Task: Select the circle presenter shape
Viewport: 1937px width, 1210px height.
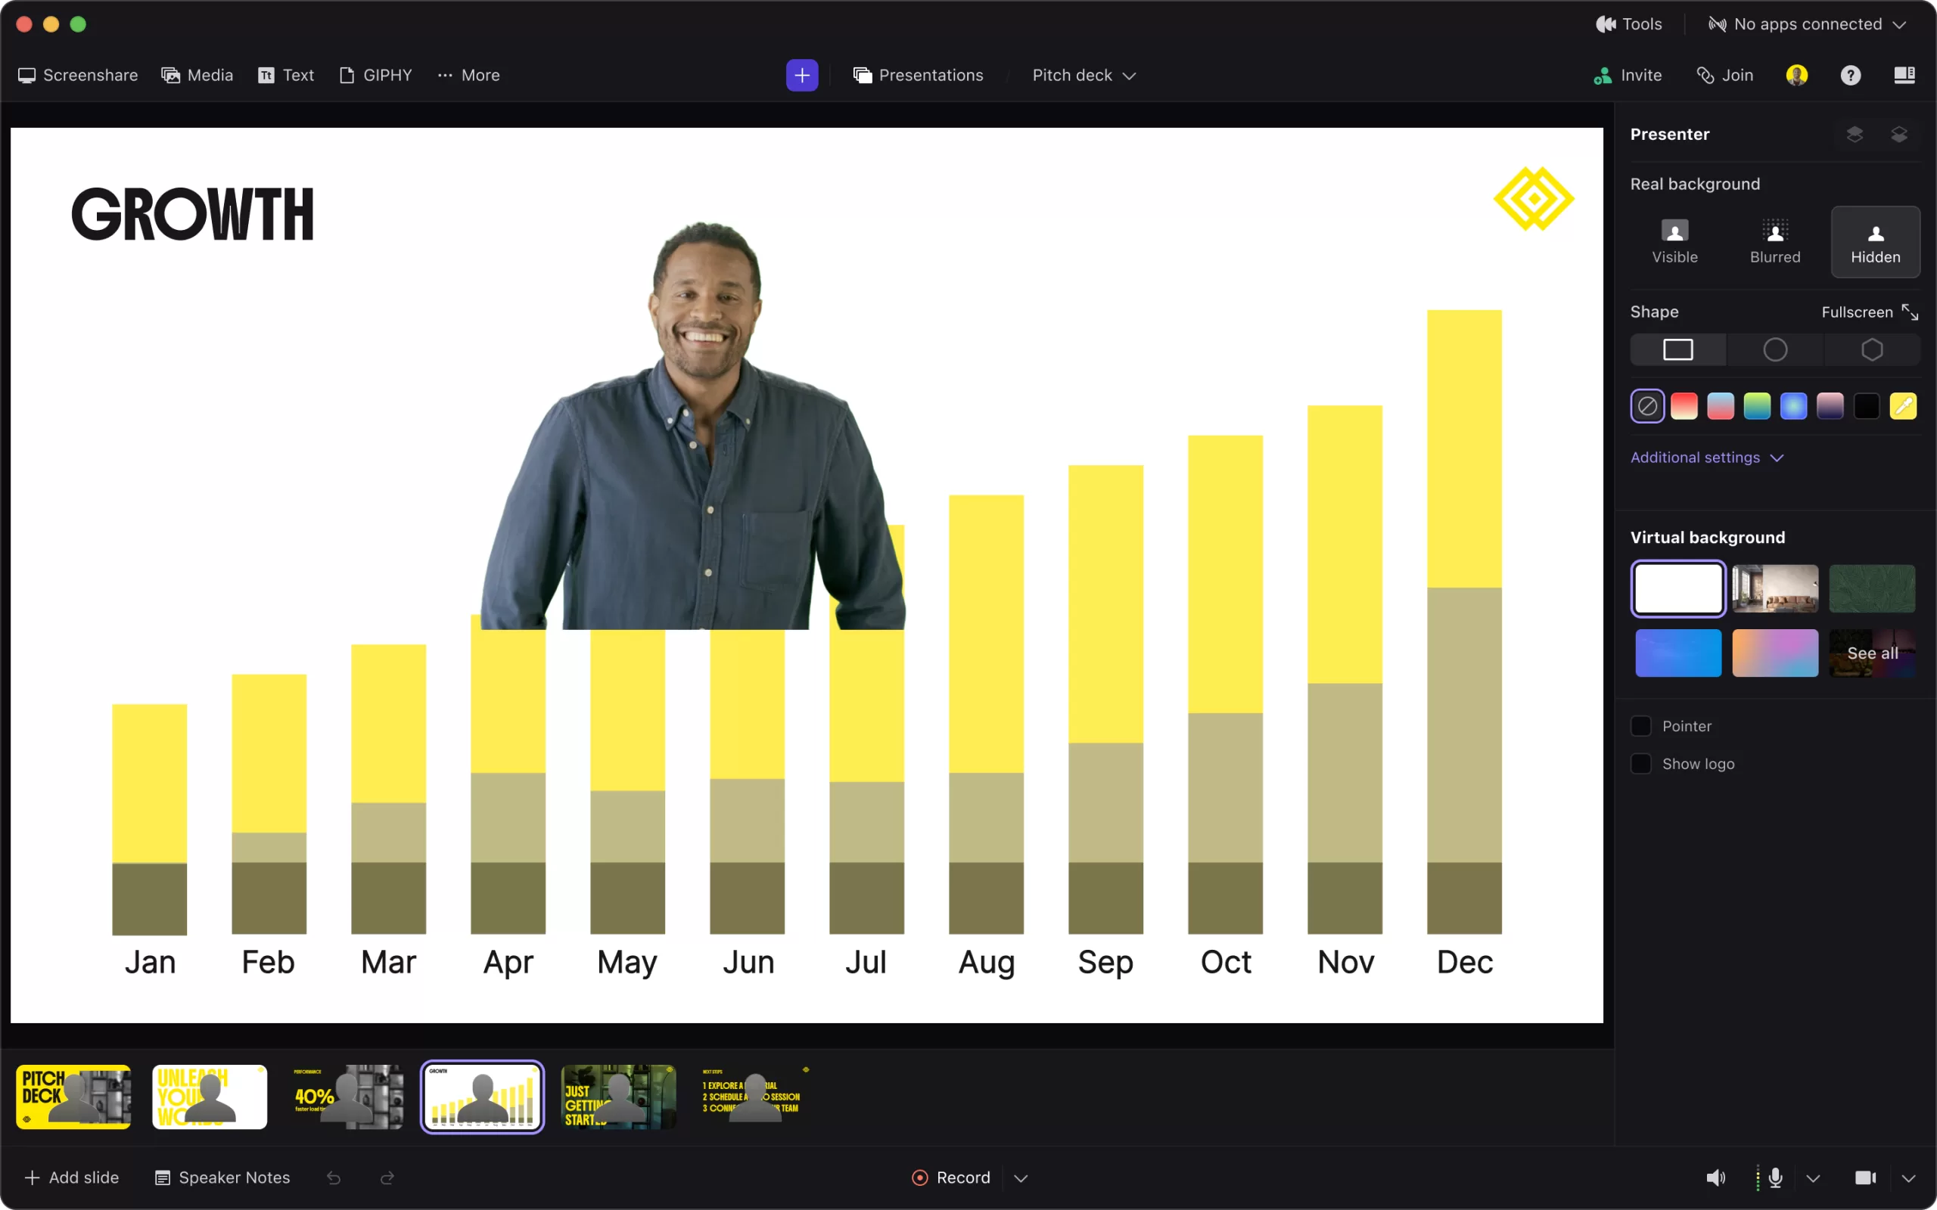Action: click(1774, 349)
